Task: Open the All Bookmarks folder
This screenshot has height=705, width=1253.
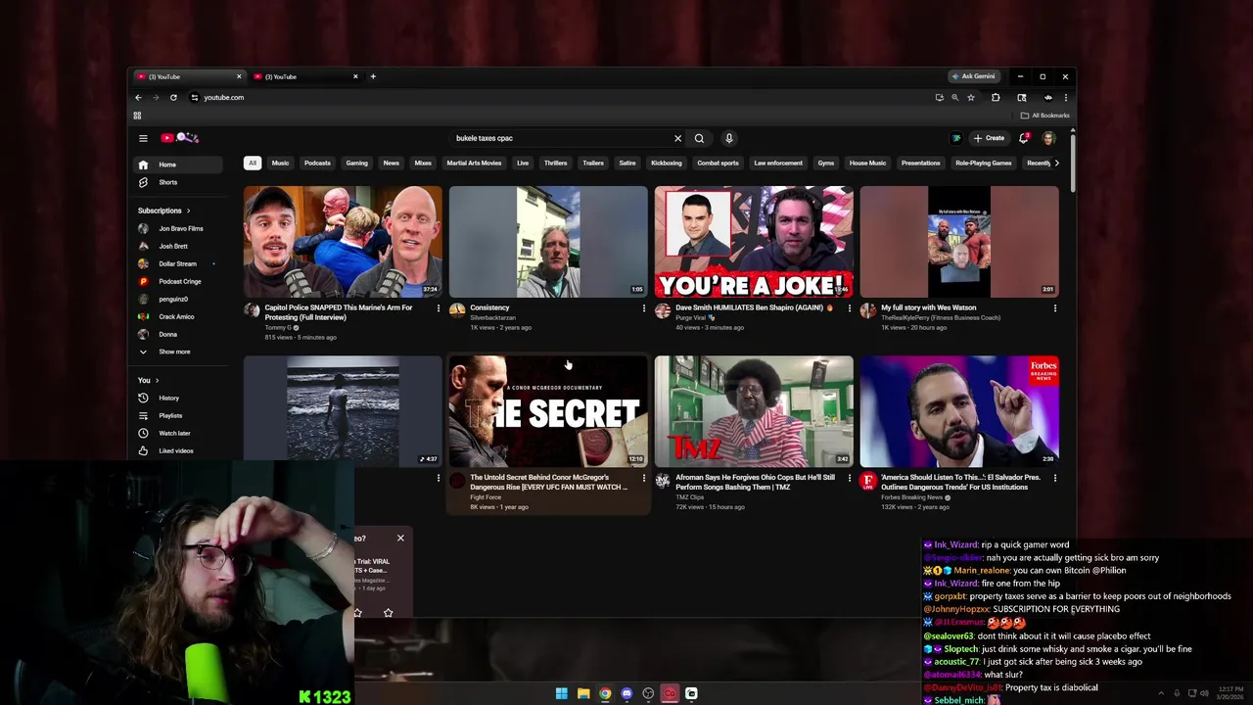Action: tap(1044, 116)
